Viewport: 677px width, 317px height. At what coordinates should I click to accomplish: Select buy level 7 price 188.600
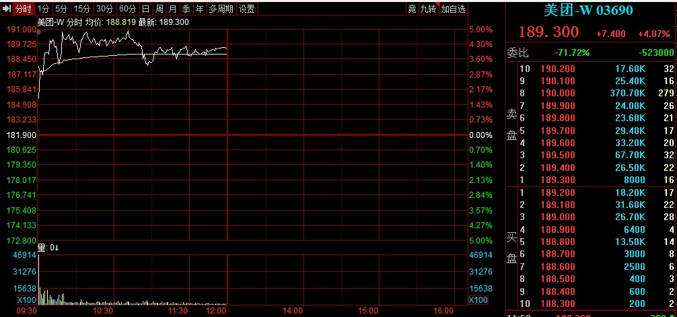coord(558,267)
